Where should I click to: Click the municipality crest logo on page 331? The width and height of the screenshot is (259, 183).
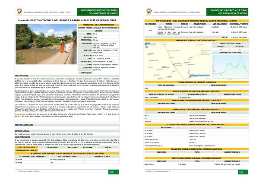click(x=149, y=11)
